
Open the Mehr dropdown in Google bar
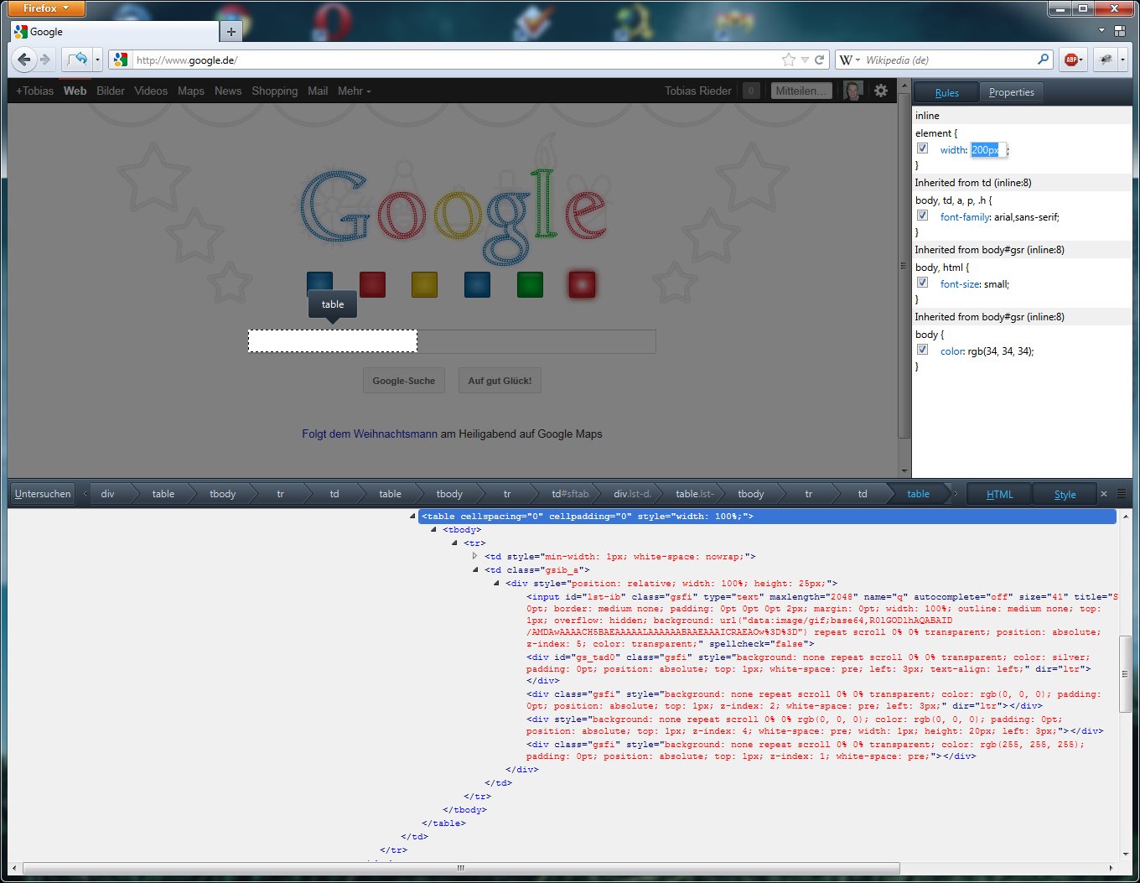coord(354,91)
